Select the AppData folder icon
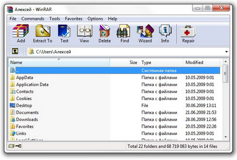Viewport: 237px width, 160px height. pos(12,77)
